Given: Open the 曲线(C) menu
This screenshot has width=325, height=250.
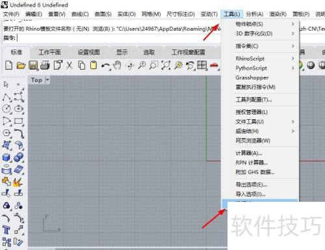Looking at the screenshot, I should tap(80, 14).
